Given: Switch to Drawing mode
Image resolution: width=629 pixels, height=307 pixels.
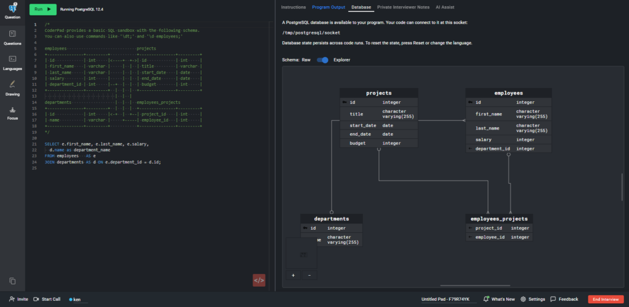Looking at the screenshot, I should point(12,88).
